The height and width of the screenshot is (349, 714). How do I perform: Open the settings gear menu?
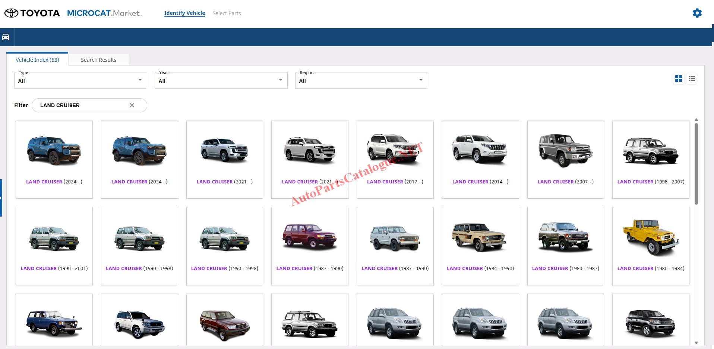pyautogui.click(x=697, y=13)
